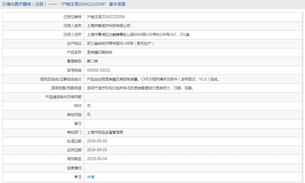Click production address 浙江省余姚市舜宇路66-68号
The image size is (305, 183).
(120, 44)
